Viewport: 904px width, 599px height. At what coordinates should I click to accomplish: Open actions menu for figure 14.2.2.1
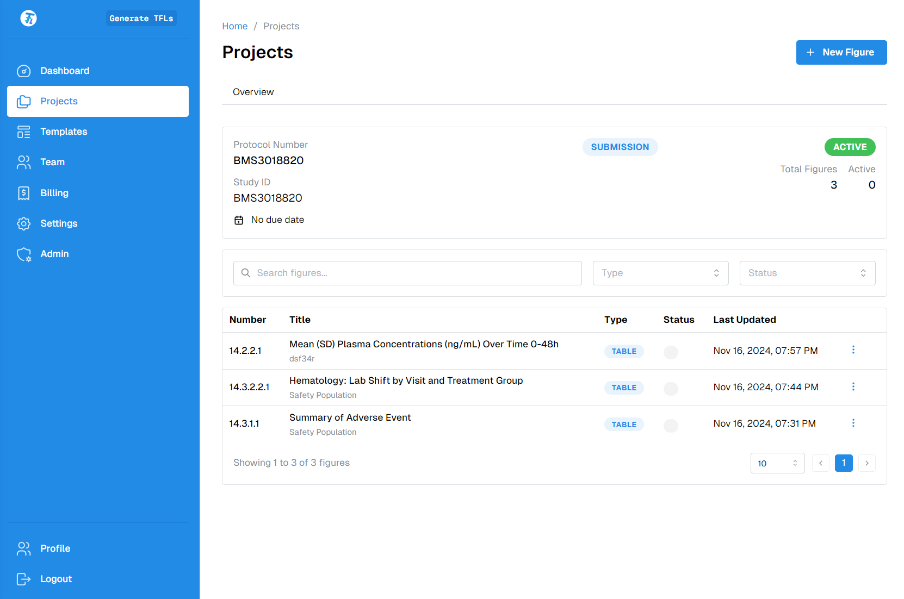(853, 350)
